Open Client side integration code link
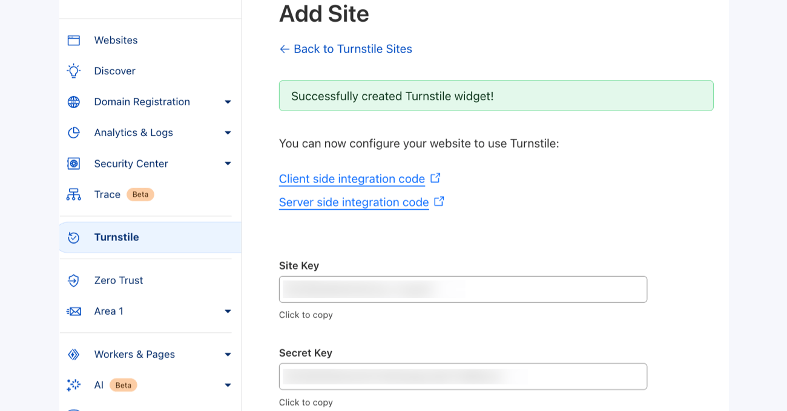The width and height of the screenshot is (787, 411). click(352, 179)
